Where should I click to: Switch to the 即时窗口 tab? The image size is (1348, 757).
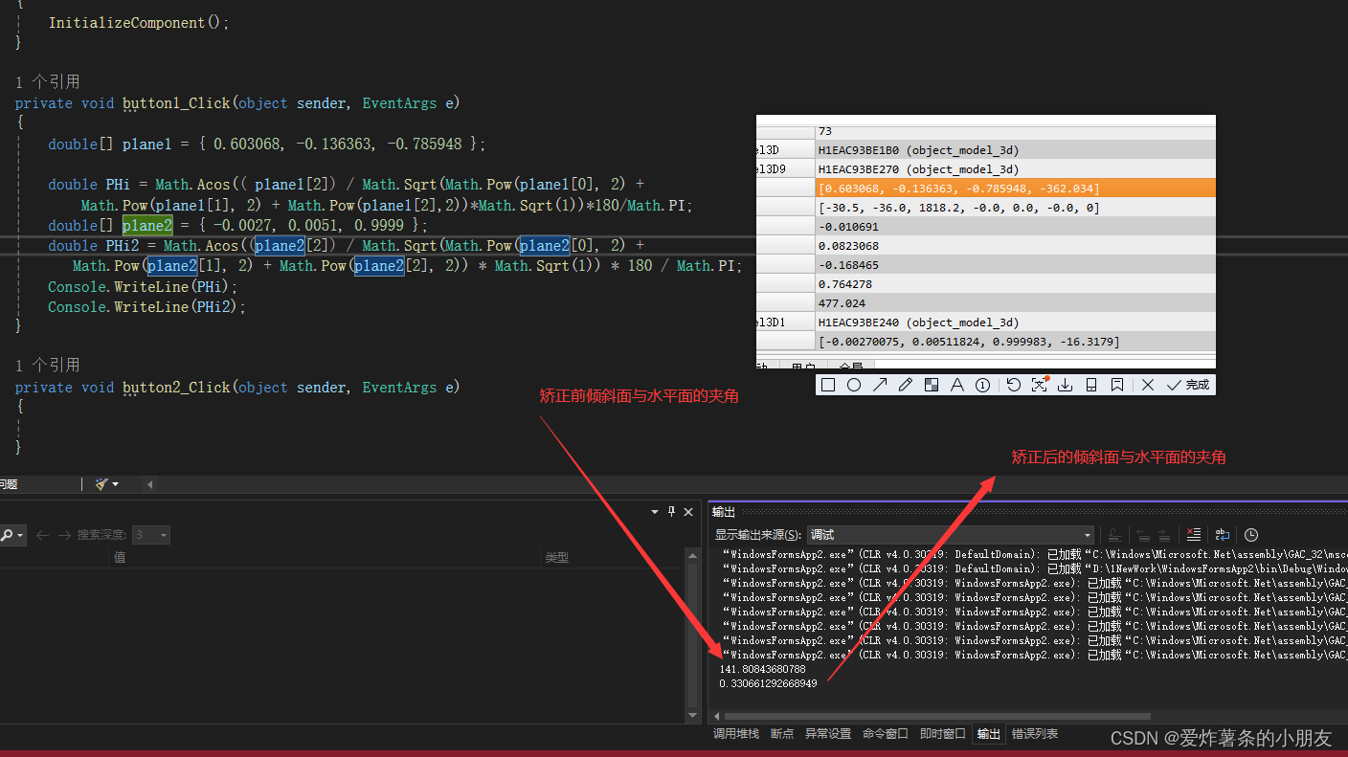(943, 734)
